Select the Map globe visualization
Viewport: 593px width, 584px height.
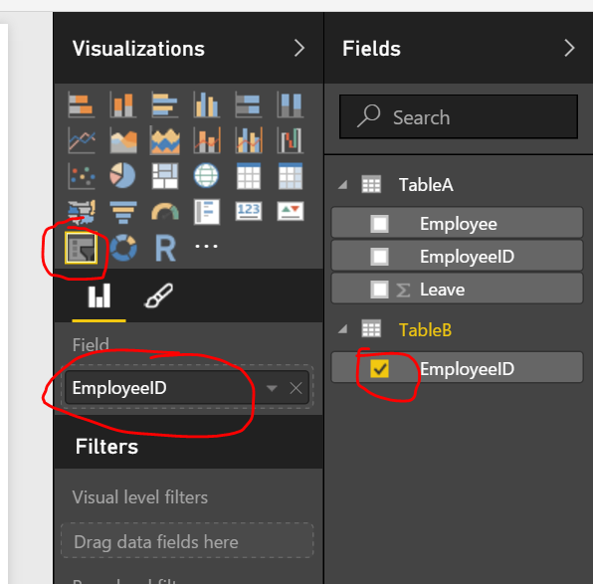(x=206, y=175)
